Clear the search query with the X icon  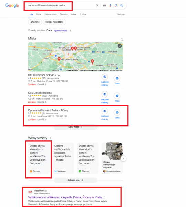[x=97, y=5]
